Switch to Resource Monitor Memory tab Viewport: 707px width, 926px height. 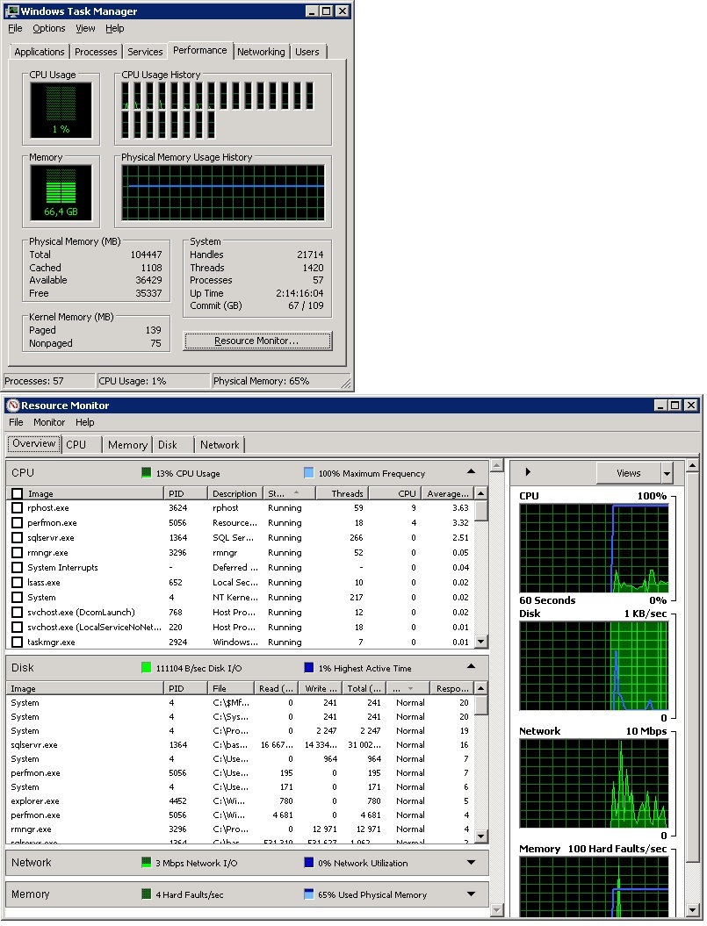click(127, 445)
